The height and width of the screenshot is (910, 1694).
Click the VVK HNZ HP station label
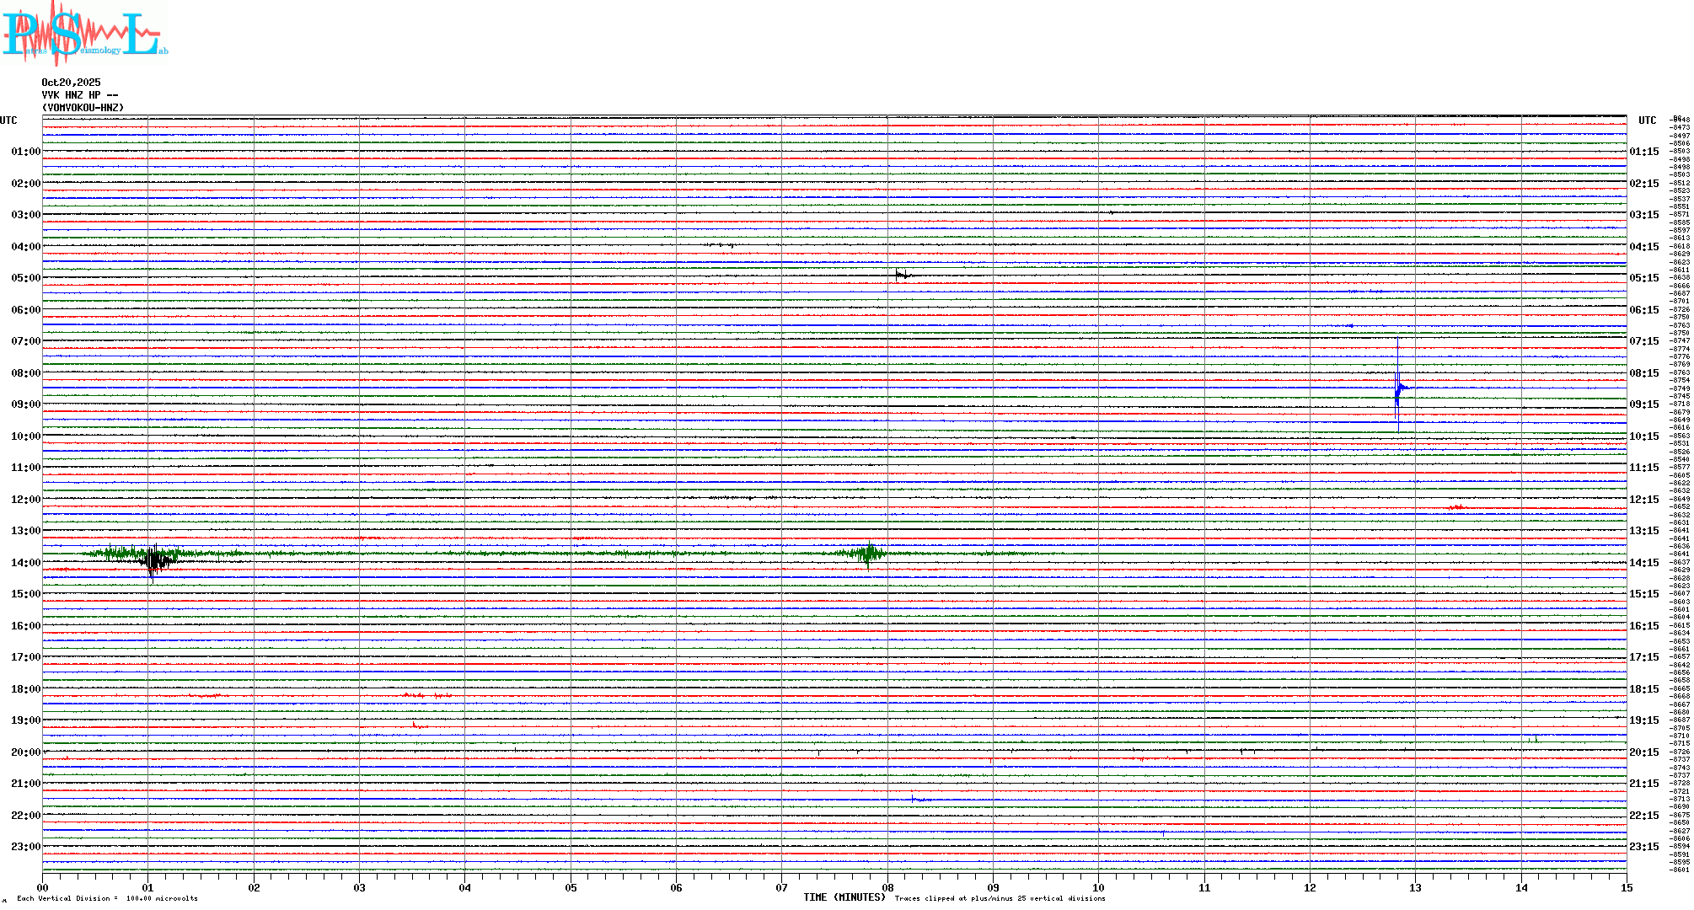[x=79, y=95]
